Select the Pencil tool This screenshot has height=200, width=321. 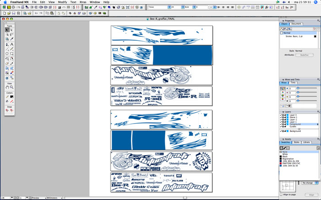point(11,49)
